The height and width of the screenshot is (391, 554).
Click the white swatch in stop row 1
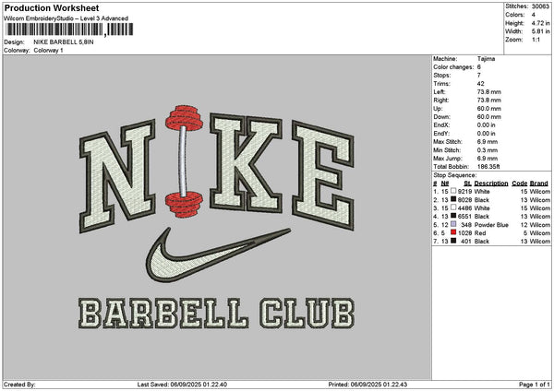pos(453,191)
